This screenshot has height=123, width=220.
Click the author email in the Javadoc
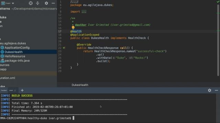click(131, 25)
